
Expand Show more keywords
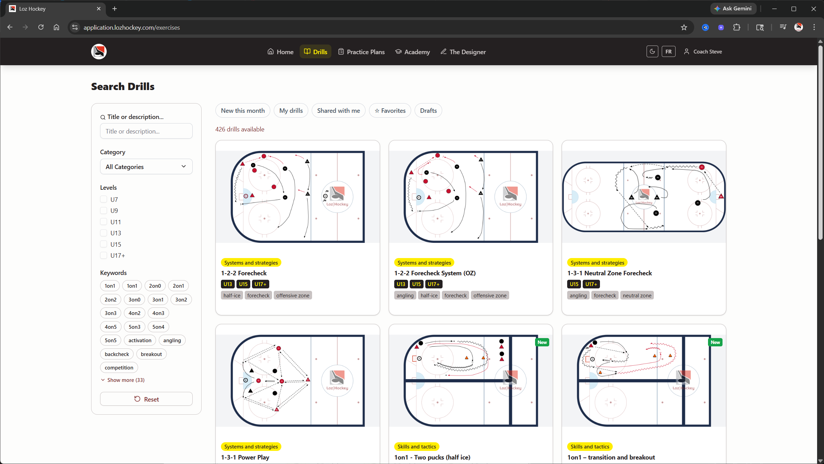tap(123, 380)
